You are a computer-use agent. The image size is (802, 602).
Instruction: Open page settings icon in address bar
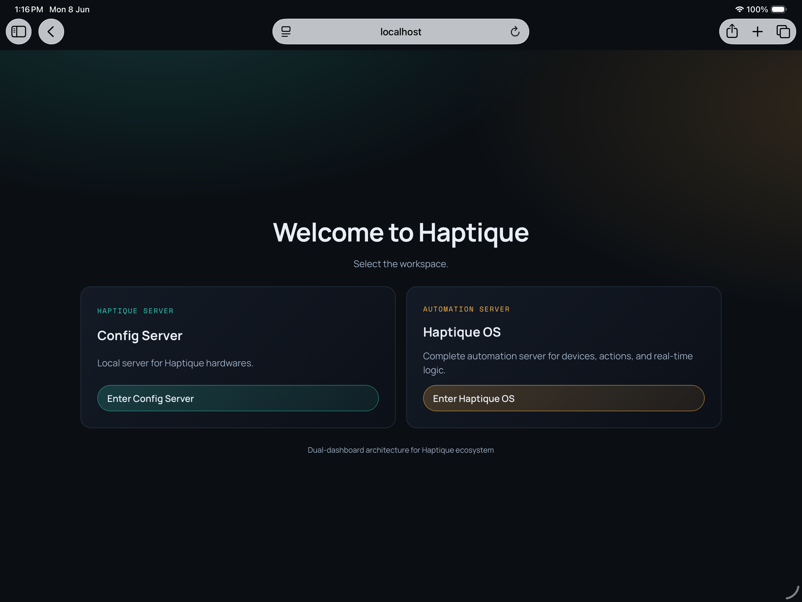click(x=286, y=32)
